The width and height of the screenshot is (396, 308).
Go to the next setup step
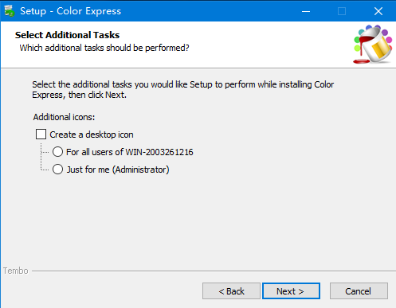point(291,291)
